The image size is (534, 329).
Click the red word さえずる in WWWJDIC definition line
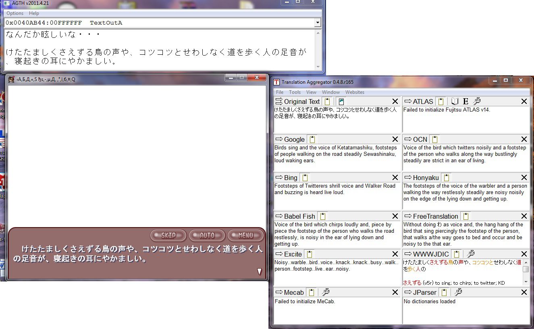(x=412, y=283)
